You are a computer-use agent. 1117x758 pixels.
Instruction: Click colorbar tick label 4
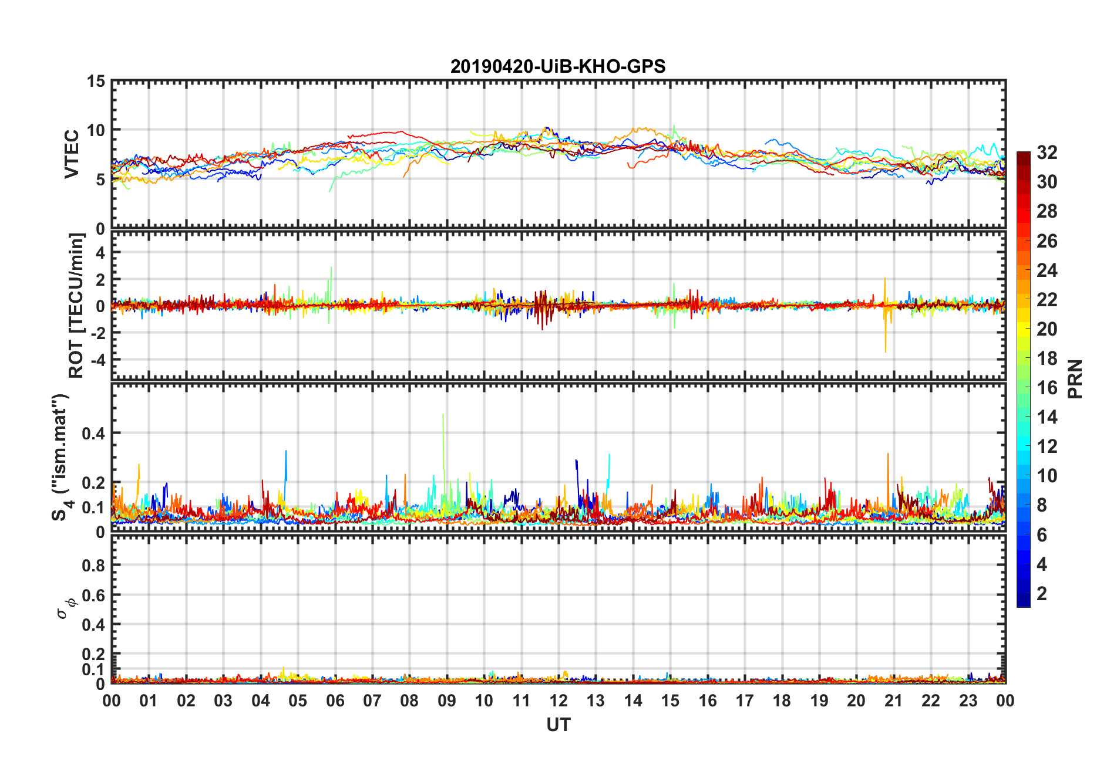[x=1041, y=564]
